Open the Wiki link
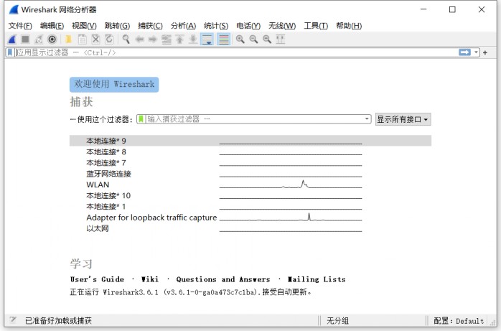 click(x=150, y=279)
